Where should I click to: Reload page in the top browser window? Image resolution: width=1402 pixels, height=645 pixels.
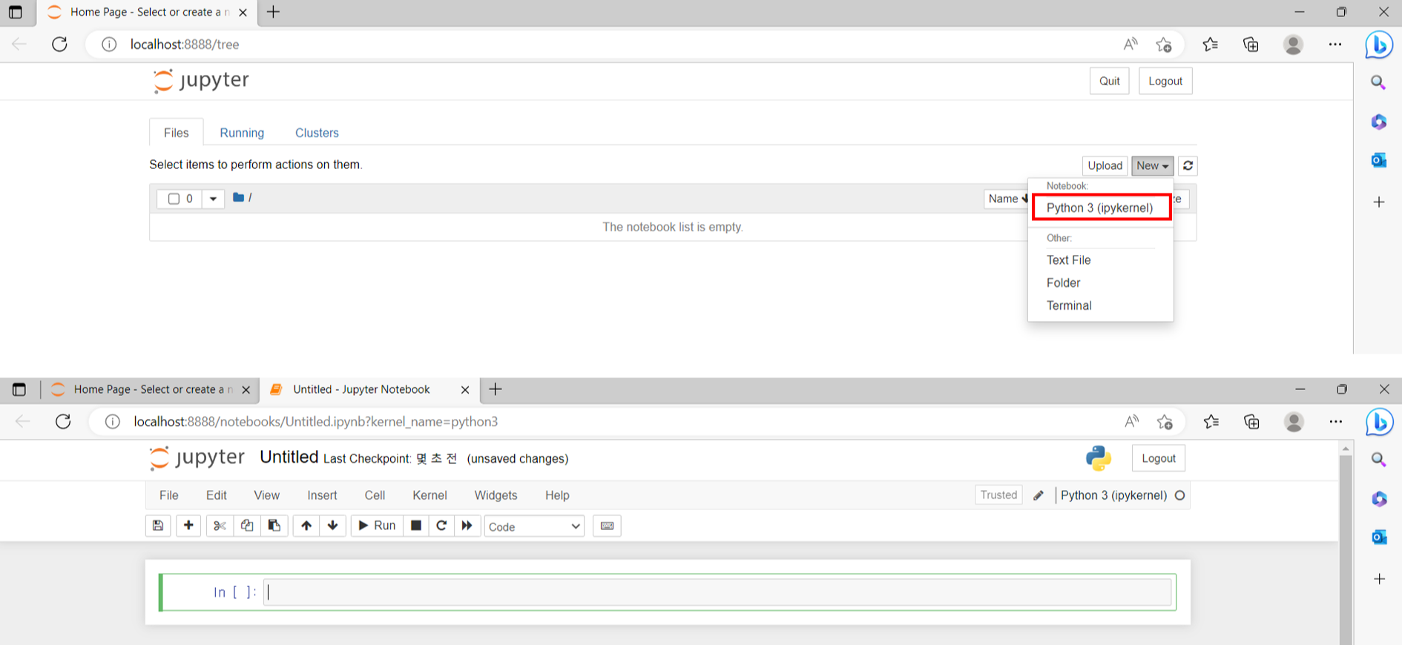(x=60, y=44)
